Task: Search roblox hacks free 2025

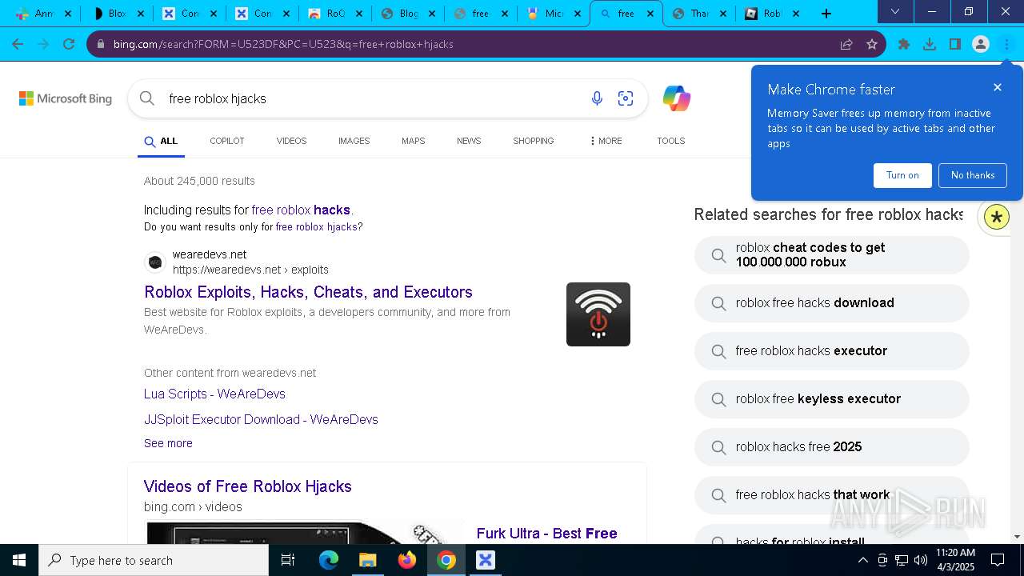Action: click(832, 447)
